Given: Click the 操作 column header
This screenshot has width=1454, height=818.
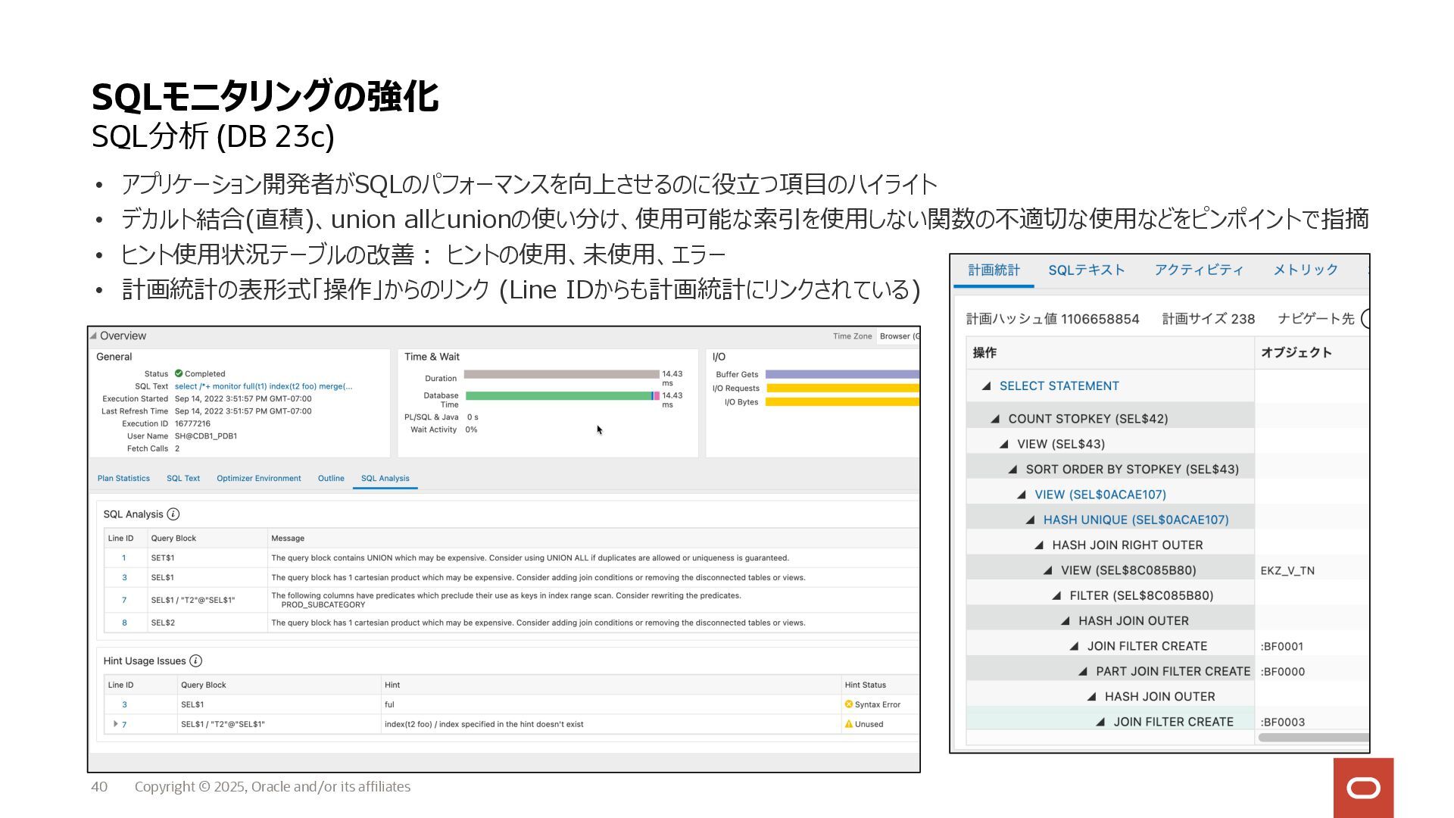Looking at the screenshot, I should pyautogui.click(x=1110, y=353).
